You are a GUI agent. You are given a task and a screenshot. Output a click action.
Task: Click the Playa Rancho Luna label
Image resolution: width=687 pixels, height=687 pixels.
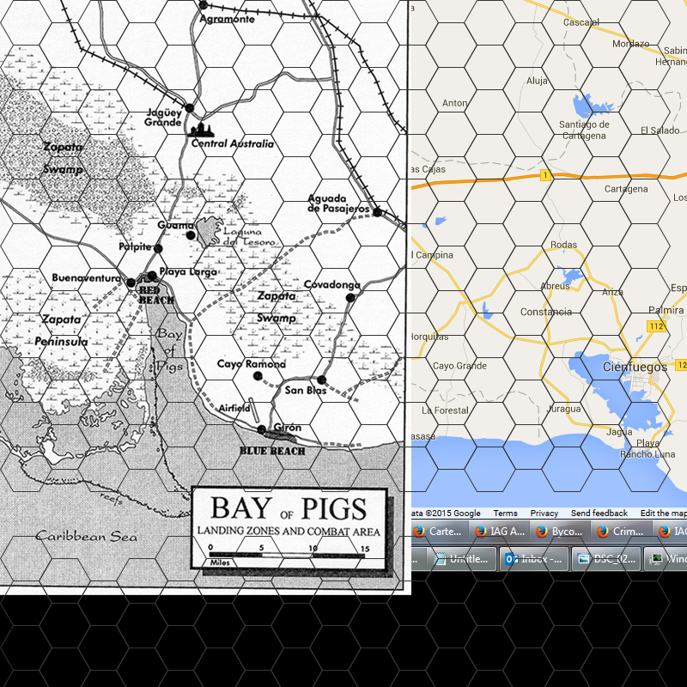pos(647,448)
